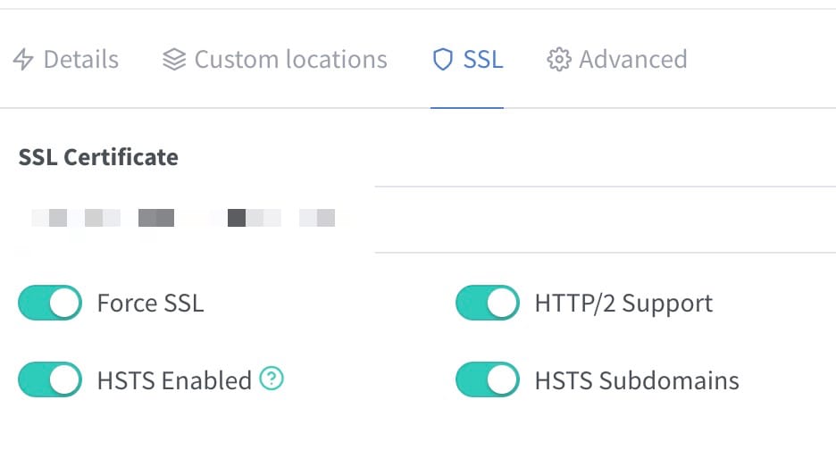
Task: Click the SSL Certificate heading
Action: pyautogui.click(x=98, y=157)
